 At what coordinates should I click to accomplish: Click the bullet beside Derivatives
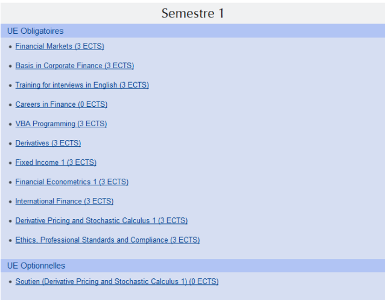10,143
